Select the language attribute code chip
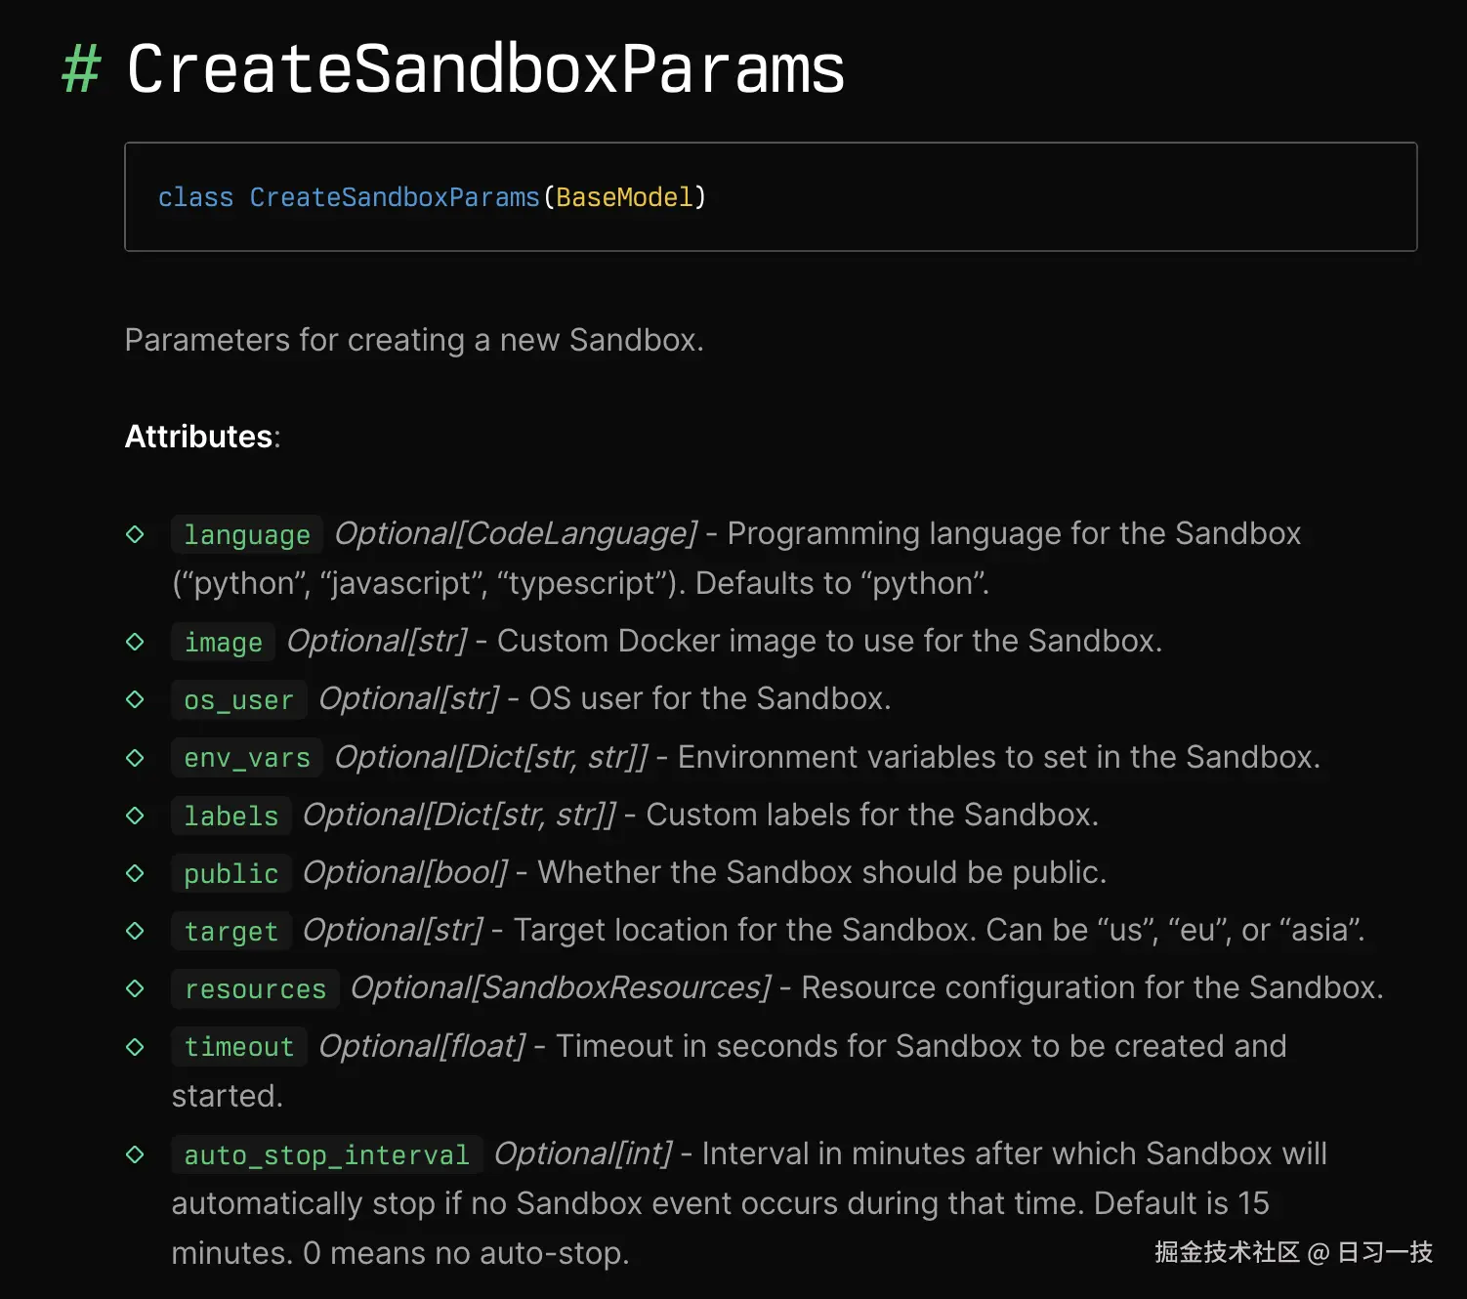The width and height of the screenshot is (1467, 1299). click(246, 534)
